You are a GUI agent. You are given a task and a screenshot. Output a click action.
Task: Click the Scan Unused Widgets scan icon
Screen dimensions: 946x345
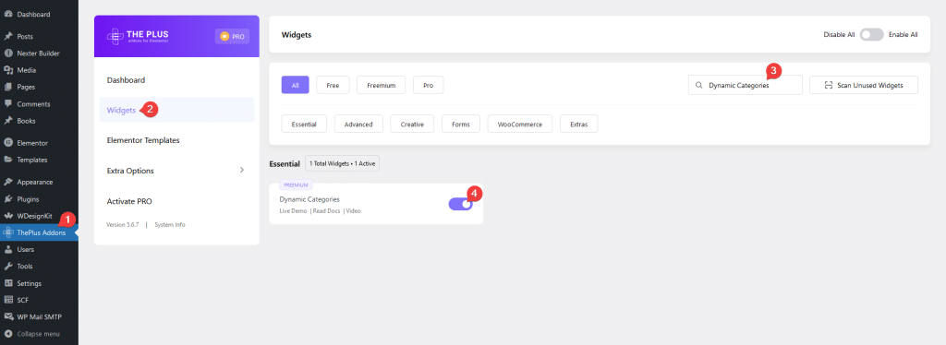(829, 86)
